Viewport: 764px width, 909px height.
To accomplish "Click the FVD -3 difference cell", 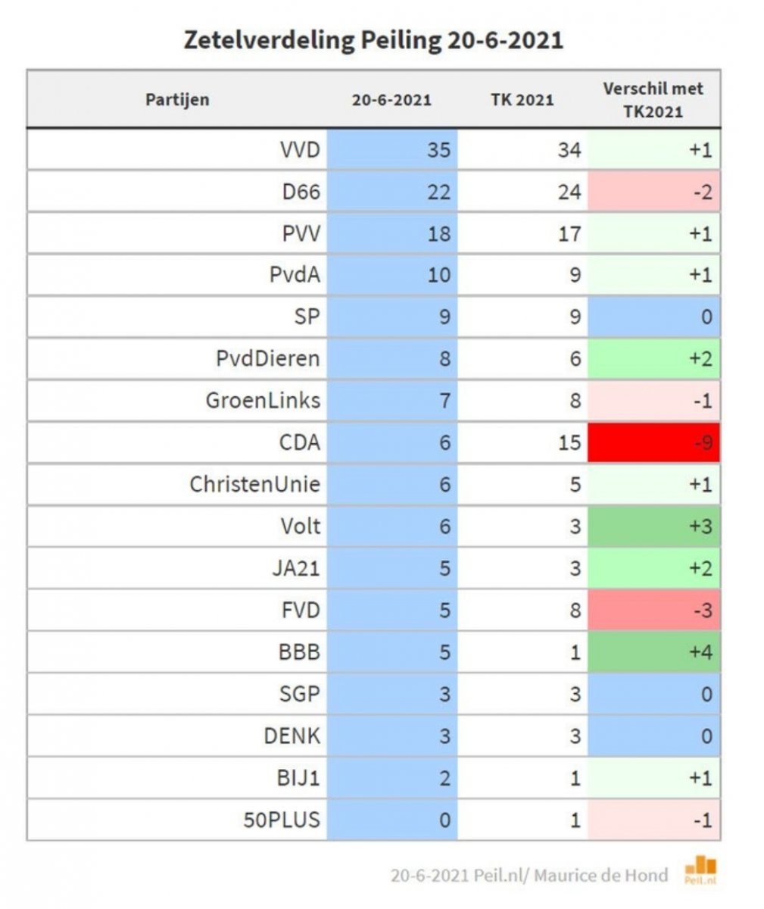I will [653, 610].
